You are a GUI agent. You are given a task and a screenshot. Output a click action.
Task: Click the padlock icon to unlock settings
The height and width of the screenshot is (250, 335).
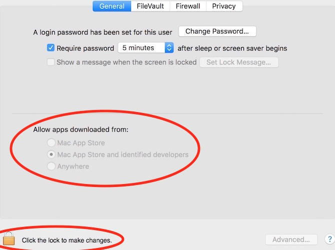[x=8, y=239]
